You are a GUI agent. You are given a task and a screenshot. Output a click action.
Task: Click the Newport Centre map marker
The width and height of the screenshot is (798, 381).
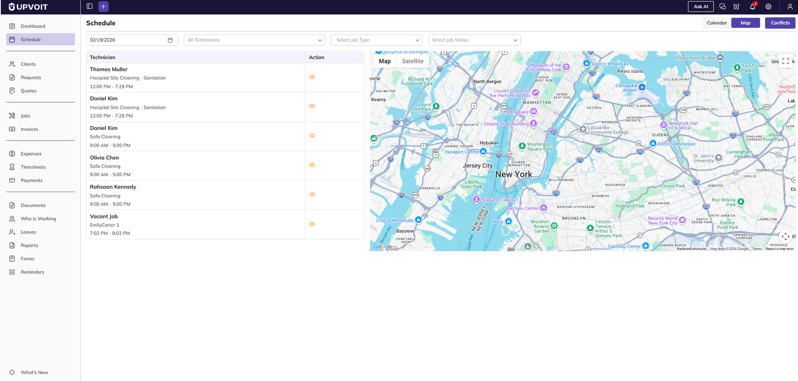(x=483, y=151)
